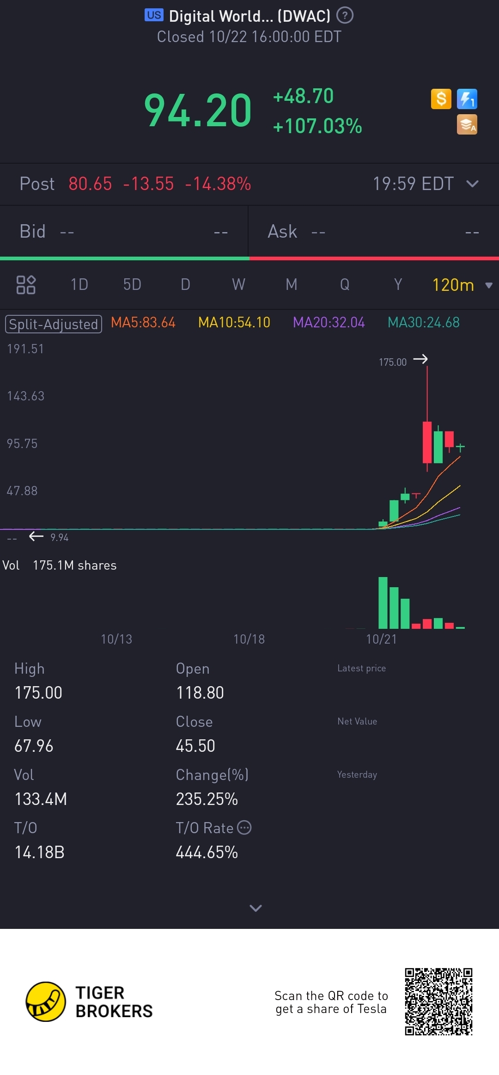Tap the T/O Rate info icon
The height and width of the screenshot is (1075, 499).
click(x=244, y=828)
